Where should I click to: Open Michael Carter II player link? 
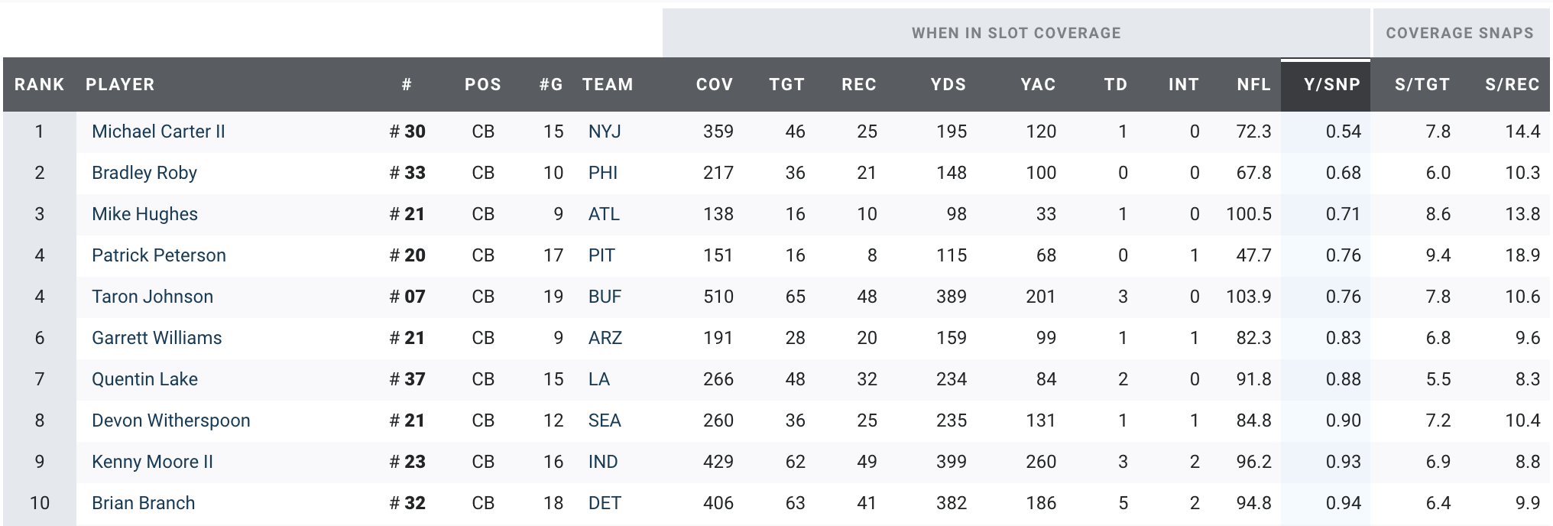[158, 131]
